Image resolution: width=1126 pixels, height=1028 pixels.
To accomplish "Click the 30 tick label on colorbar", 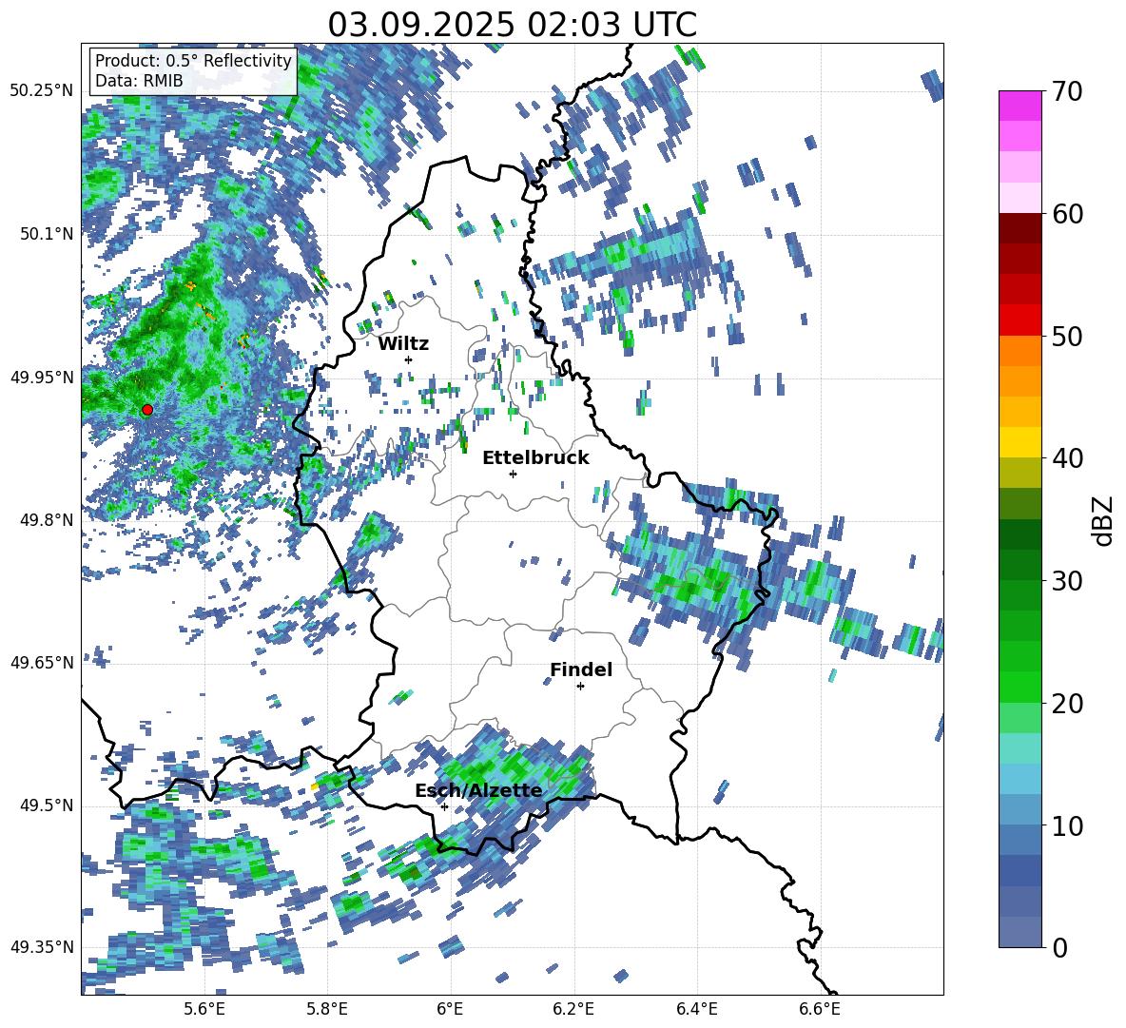I will pos(1066,580).
